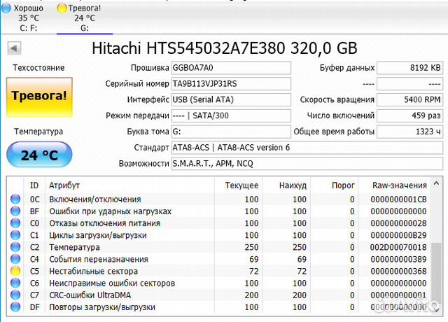This screenshot has width=448, height=322.
Task: Click the blue status icon for C2 row
Action: pos(15,247)
